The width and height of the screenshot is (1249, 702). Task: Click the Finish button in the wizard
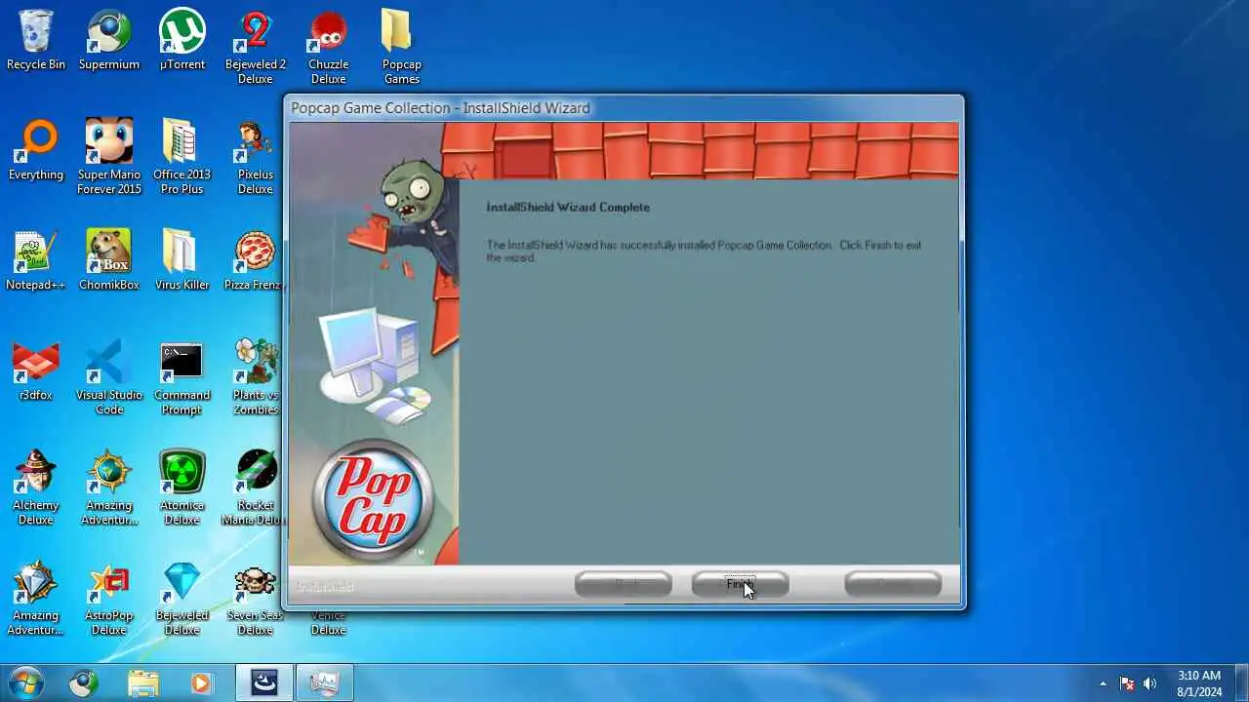pos(740,584)
